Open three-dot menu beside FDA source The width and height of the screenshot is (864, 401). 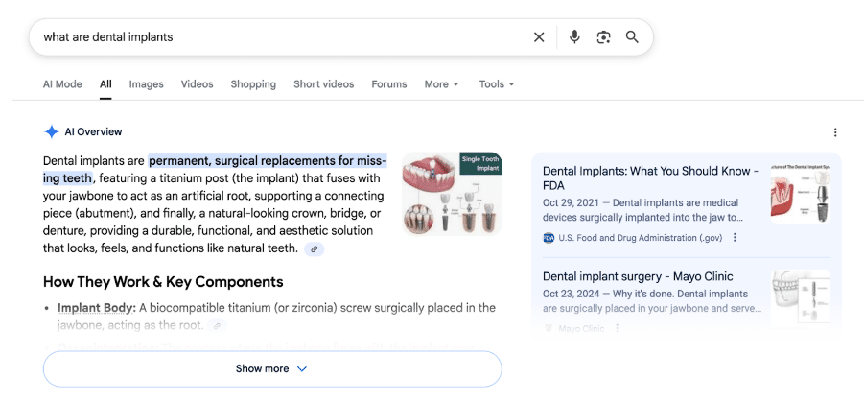(736, 238)
